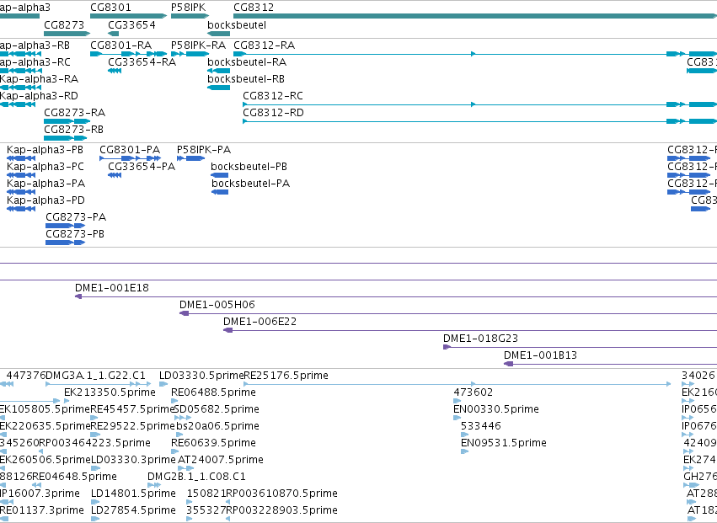This screenshot has width=717, height=523.
Task: Click the CG33654 gene label
Action: coord(131,24)
